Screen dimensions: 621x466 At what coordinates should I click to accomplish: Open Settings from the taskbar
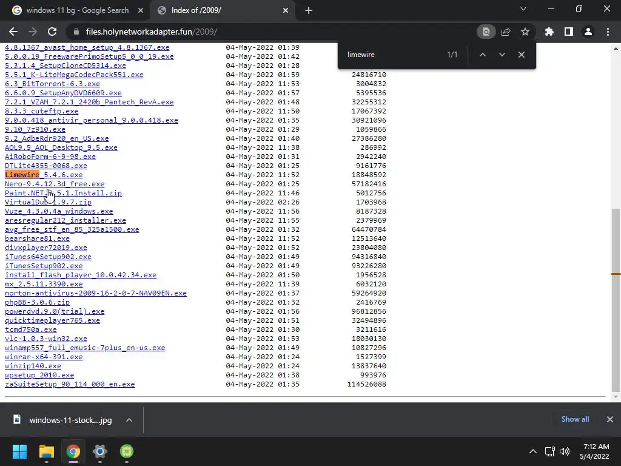(100, 451)
